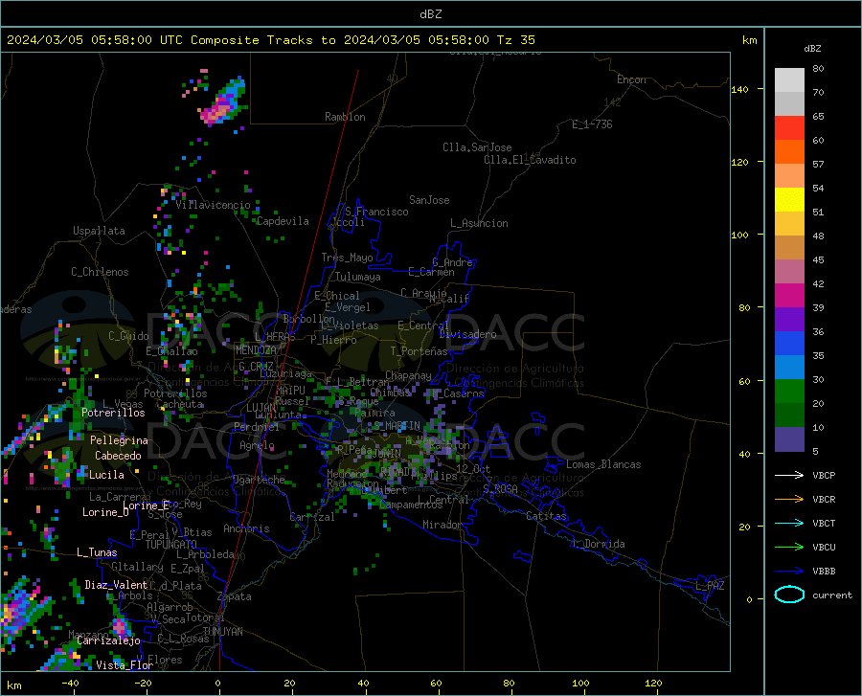
Task: Click the Encon map label
Action: 632,79
